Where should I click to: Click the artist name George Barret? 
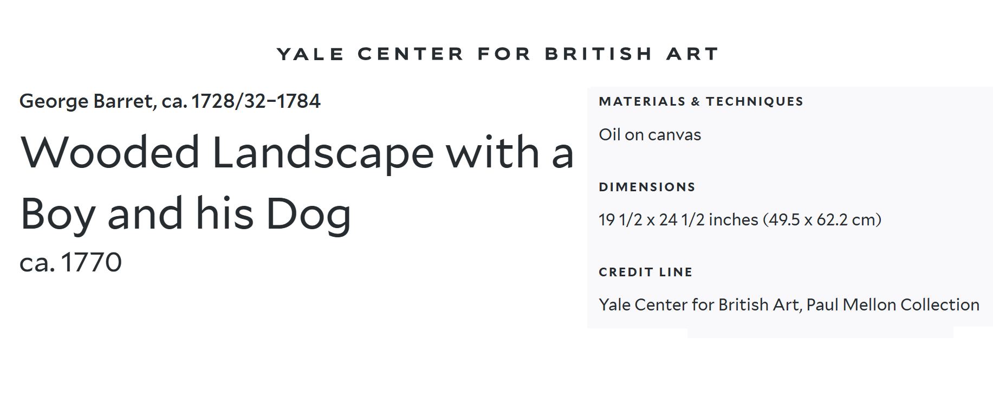pyautogui.click(x=87, y=101)
